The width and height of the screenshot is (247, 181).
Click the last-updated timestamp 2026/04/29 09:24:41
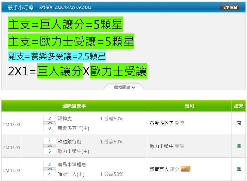73,7
